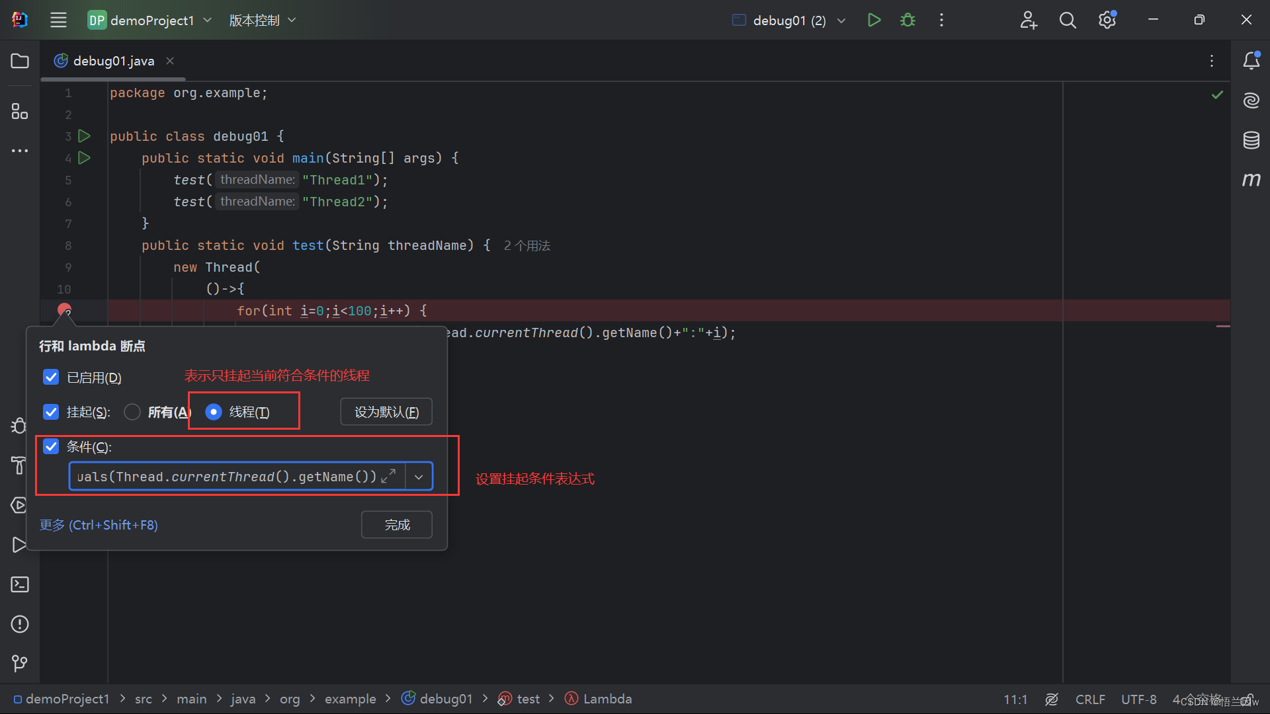This screenshot has height=714, width=1270.
Task: Click run gutter icon beside main method
Action: tap(84, 158)
